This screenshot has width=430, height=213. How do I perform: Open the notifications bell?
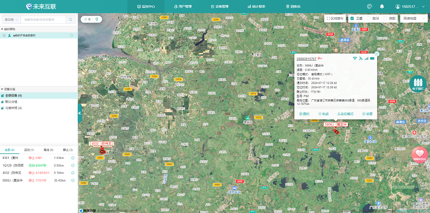point(381,7)
